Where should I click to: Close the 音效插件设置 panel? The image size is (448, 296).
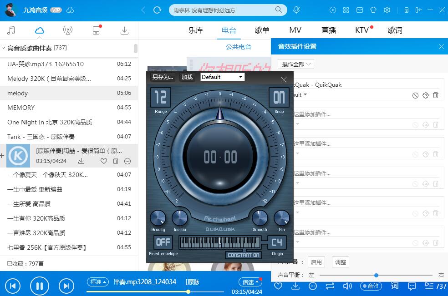tap(441, 46)
